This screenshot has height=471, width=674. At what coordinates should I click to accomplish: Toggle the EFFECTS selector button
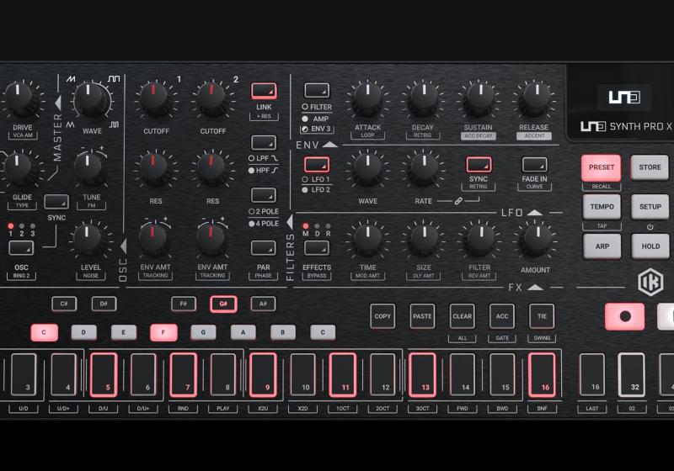coord(317,248)
